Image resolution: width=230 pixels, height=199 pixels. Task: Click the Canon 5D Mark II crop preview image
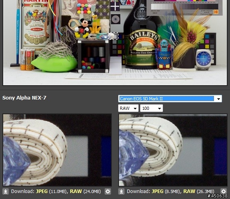coord(173,150)
